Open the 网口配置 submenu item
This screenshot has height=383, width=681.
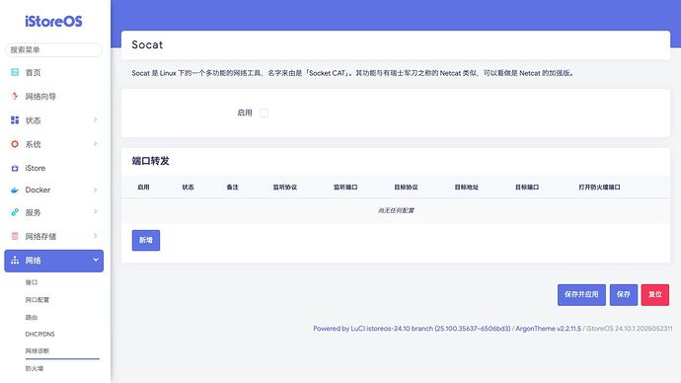pos(38,300)
